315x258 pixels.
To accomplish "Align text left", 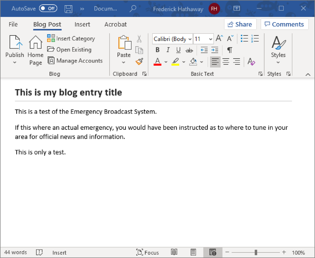I will (x=215, y=61).
